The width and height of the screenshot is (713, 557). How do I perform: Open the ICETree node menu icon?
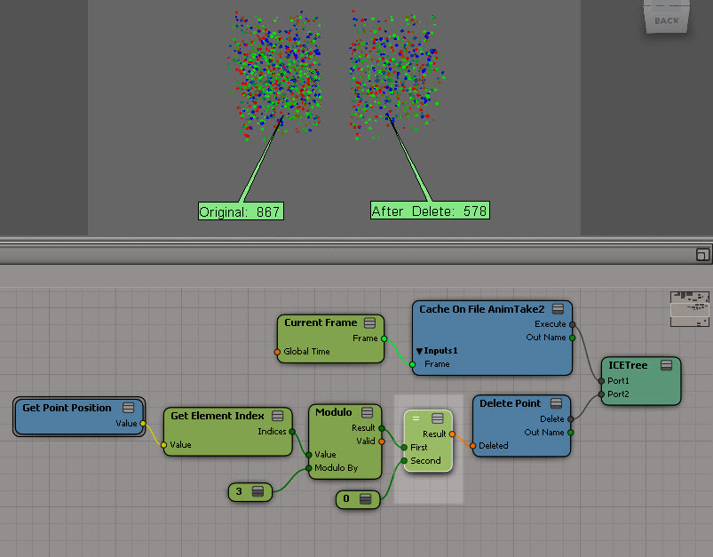[x=666, y=365]
